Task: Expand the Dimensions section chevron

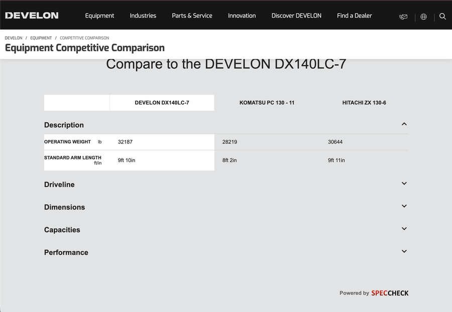Action: pos(404,206)
